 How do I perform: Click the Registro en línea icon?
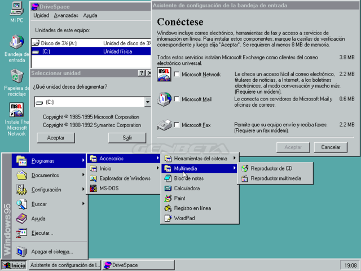[168, 208]
